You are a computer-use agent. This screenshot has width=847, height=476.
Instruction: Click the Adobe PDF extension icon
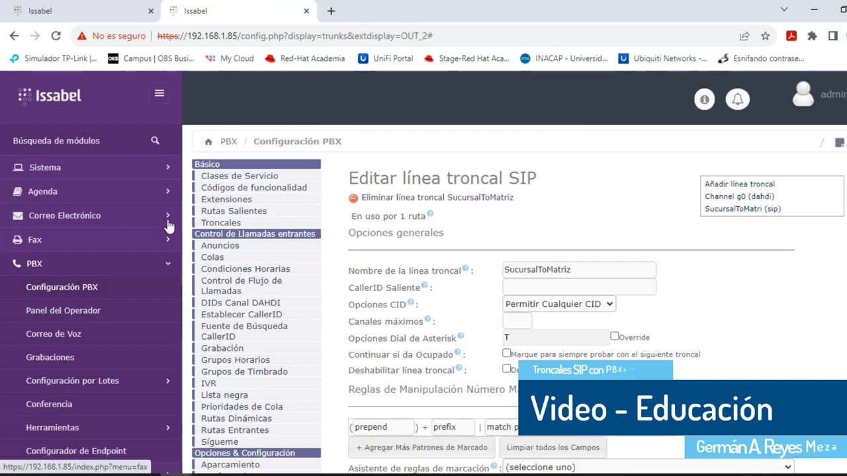coord(791,36)
